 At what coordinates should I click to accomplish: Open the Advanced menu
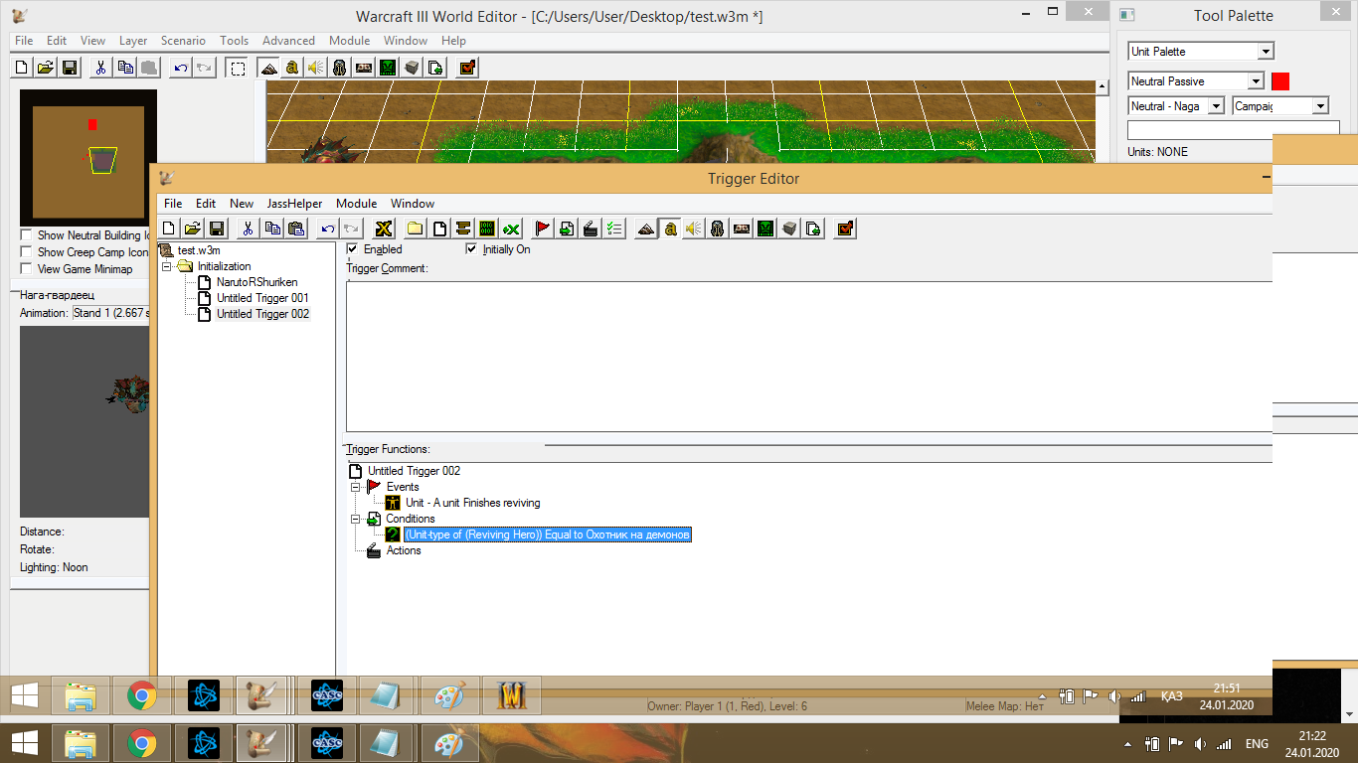[x=288, y=41]
